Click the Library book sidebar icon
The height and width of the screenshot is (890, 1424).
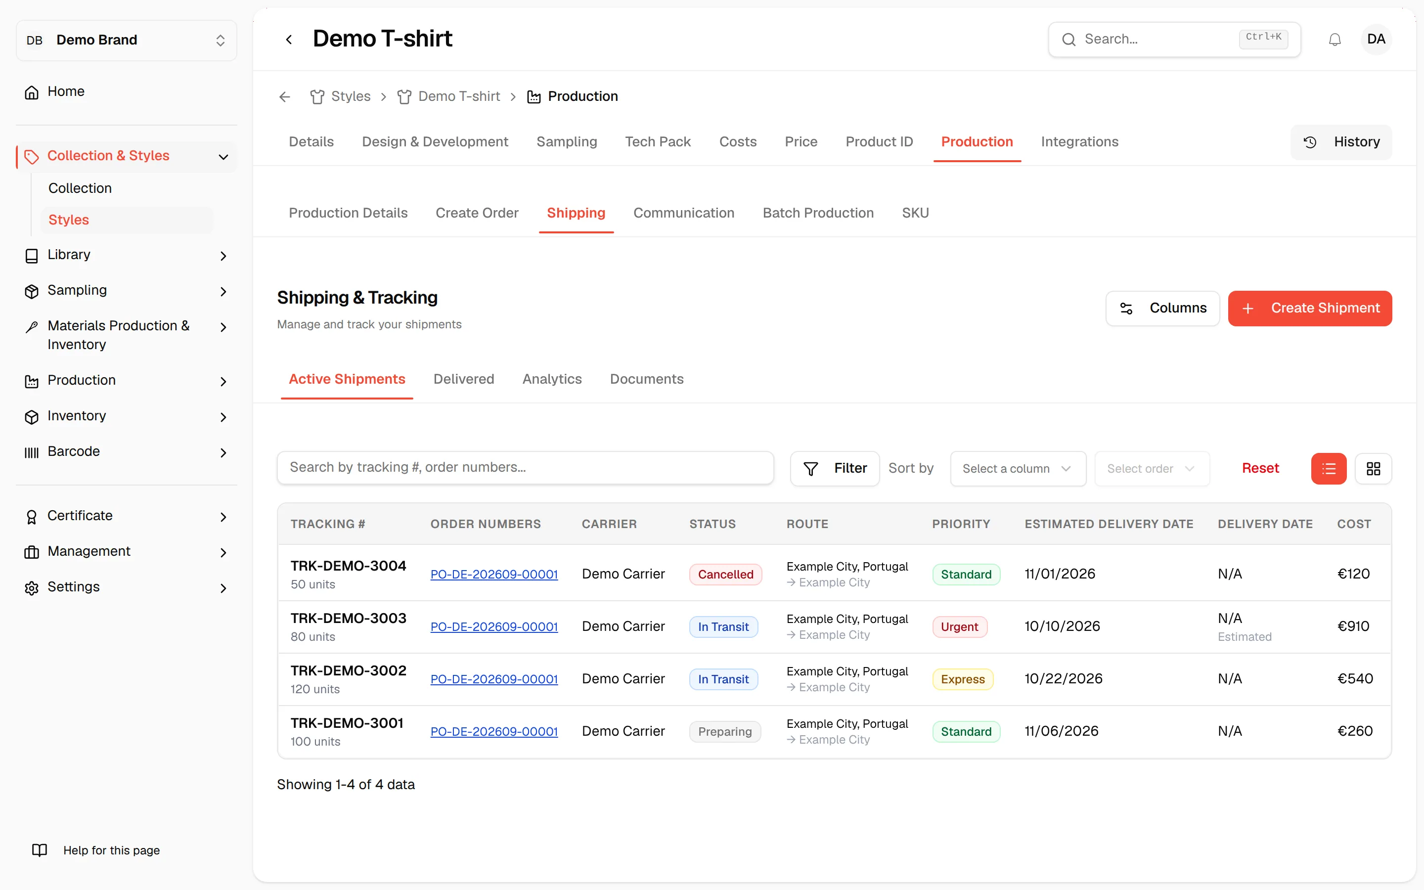32,256
